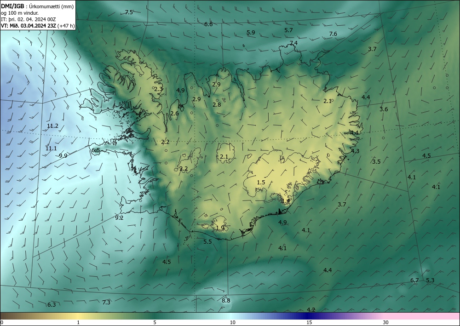Click the 9.2 value off Reykjanes
The image size is (460, 326).
click(119, 218)
